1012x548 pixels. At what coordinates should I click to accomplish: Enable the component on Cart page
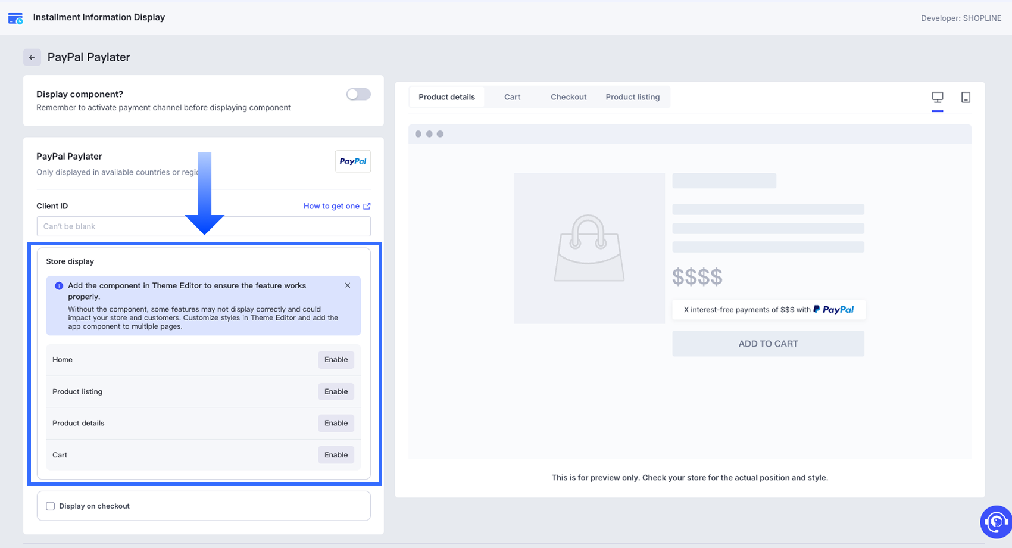pos(336,455)
